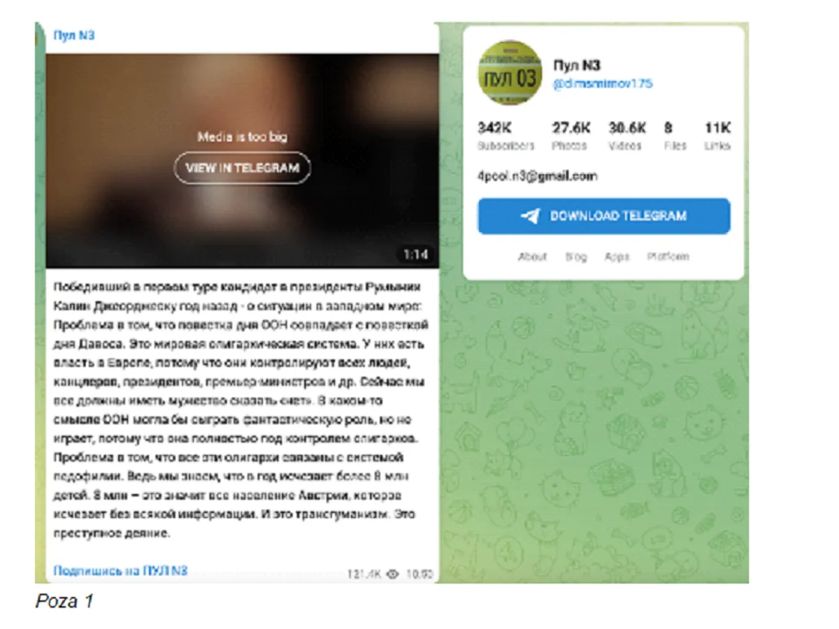Click the 4pool.n3@gmail.com email address
Image resolution: width=839 pixels, height=629 pixels.
537,176
